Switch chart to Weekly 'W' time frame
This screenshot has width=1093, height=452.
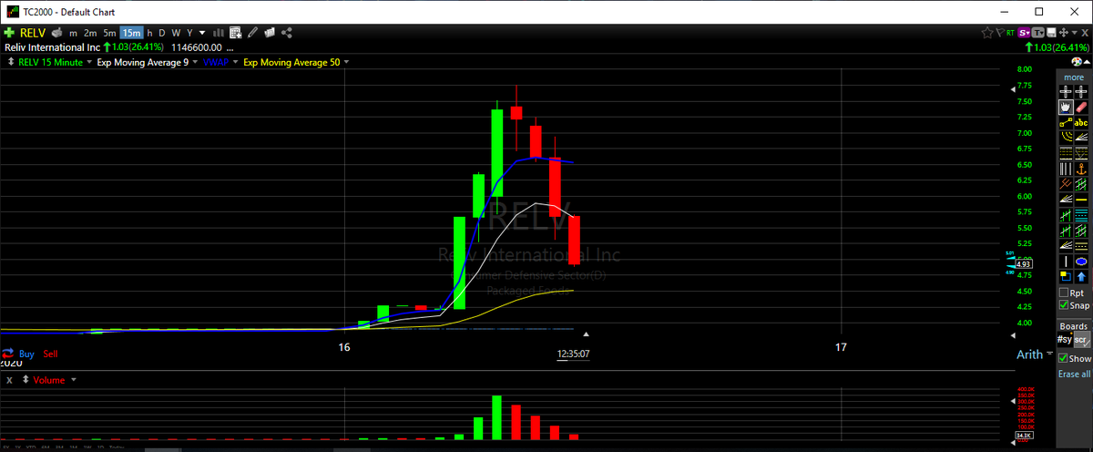point(176,34)
